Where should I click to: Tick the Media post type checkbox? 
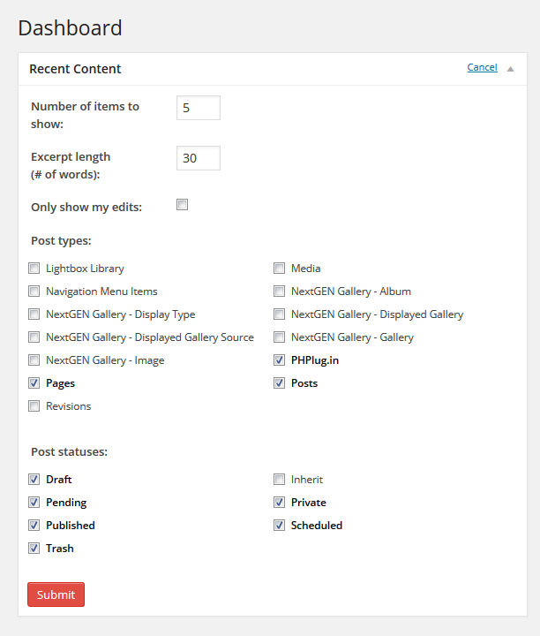pos(279,269)
